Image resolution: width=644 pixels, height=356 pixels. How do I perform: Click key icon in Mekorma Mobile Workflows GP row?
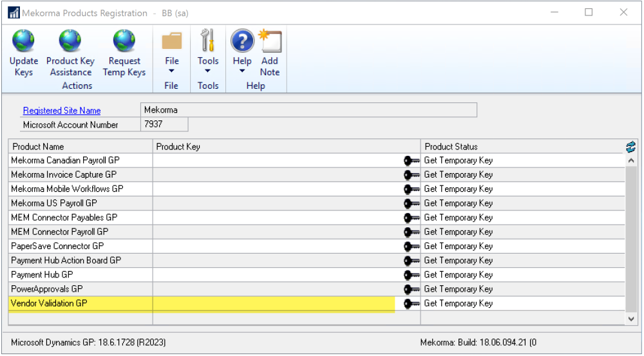click(x=411, y=189)
